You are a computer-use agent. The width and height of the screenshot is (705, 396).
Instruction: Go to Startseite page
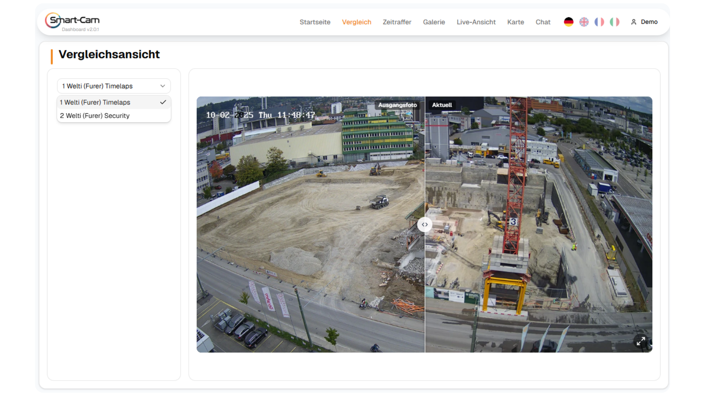pyautogui.click(x=315, y=22)
